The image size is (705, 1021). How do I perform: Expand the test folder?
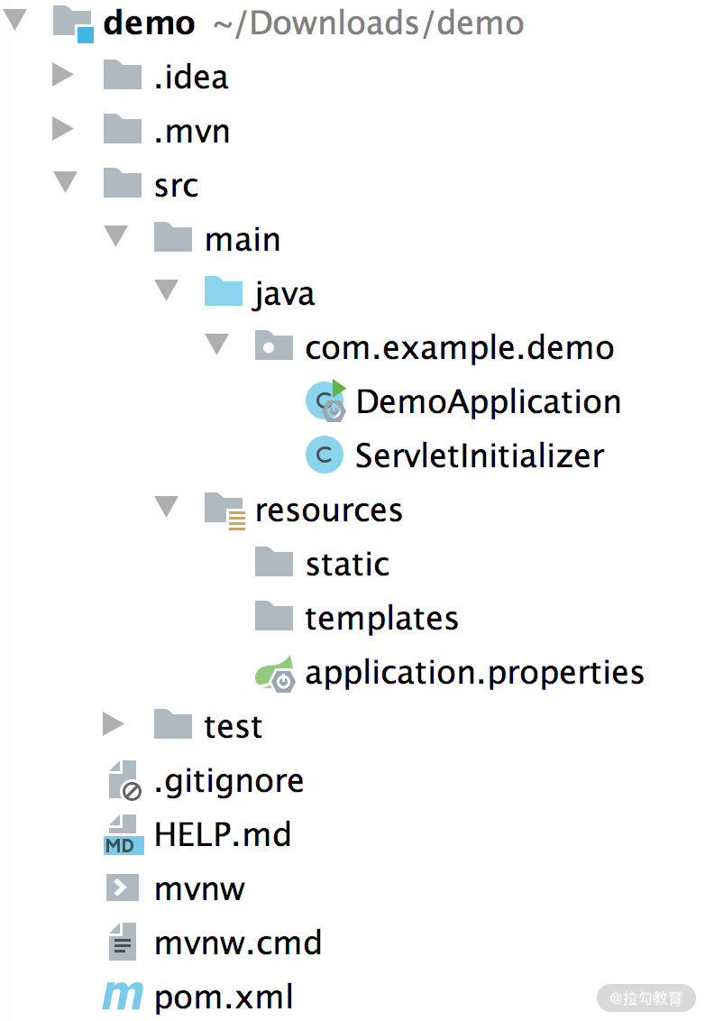pyautogui.click(x=113, y=725)
